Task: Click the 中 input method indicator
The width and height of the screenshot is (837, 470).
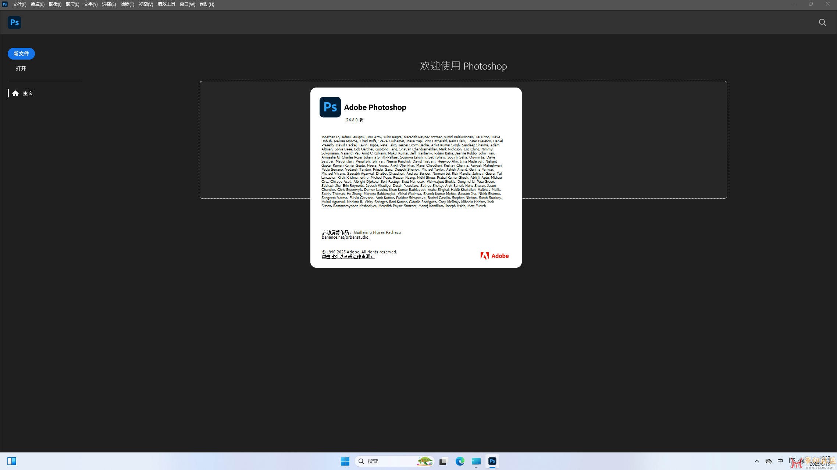Action: click(x=780, y=461)
